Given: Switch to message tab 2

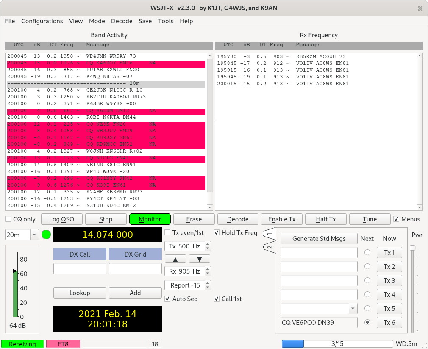Looking at the screenshot, I should point(270,247).
